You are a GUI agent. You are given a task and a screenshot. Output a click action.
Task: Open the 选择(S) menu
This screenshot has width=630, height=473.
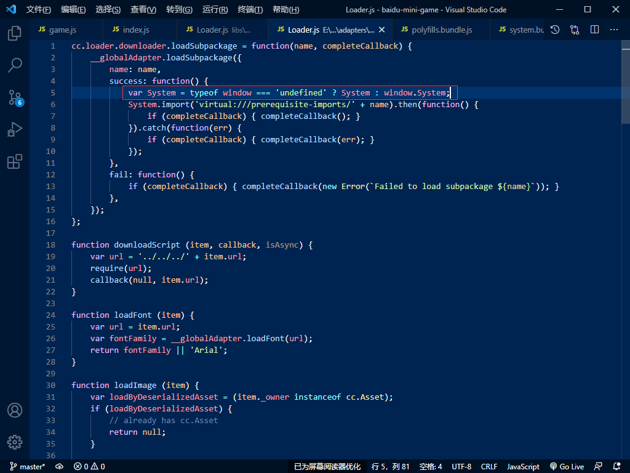click(108, 10)
